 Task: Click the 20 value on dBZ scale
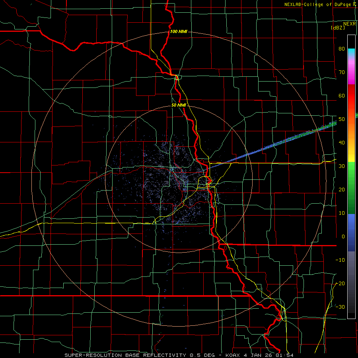tap(342, 190)
